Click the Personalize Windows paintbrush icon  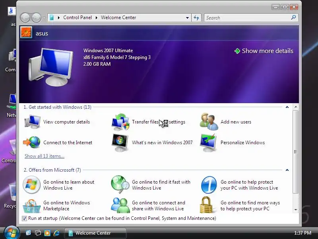coord(208,143)
